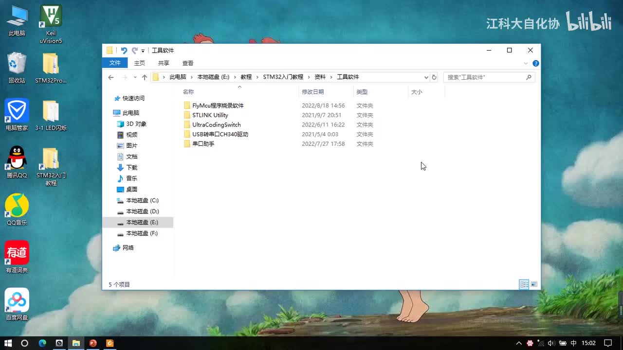
Task: Click STM32入门教程 breadcrumb in address bar
Action: coord(283,77)
